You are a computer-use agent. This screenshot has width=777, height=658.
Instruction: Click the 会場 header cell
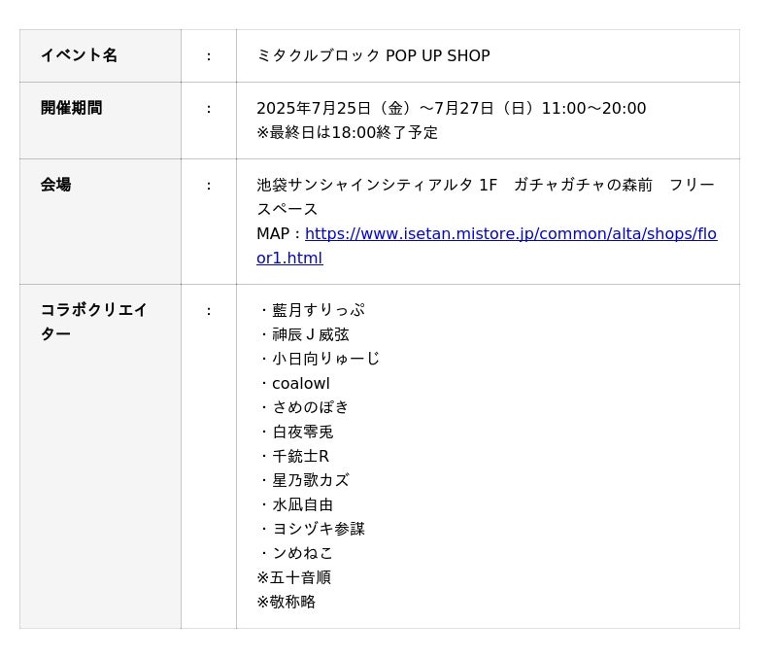[55, 185]
